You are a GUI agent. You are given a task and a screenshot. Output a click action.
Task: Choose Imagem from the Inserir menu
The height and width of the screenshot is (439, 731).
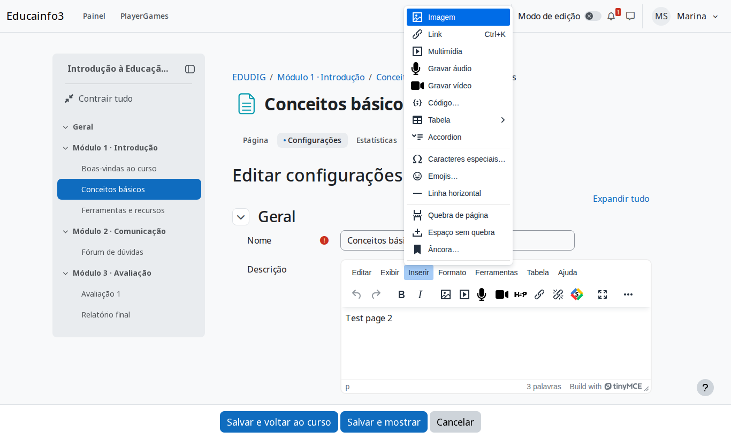pyautogui.click(x=458, y=17)
